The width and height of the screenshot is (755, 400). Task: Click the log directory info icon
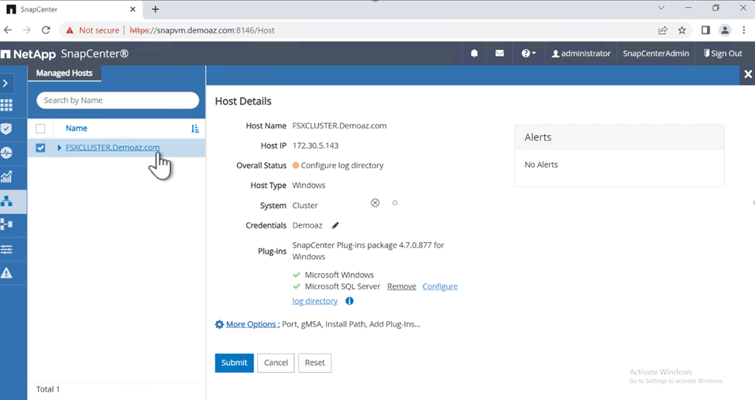349,301
